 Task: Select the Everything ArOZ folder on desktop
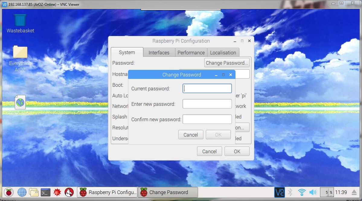pyautogui.click(x=20, y=59)
